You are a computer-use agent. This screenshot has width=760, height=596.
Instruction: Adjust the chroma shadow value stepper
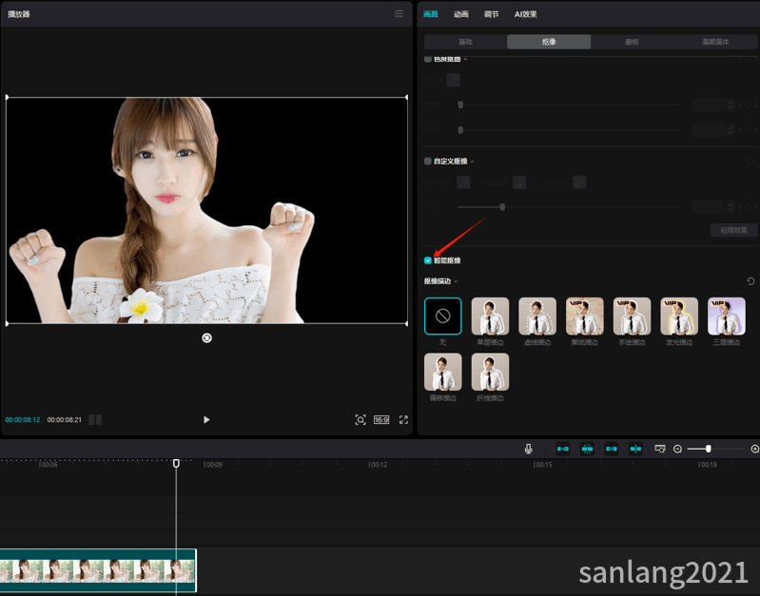click(731, 130)
